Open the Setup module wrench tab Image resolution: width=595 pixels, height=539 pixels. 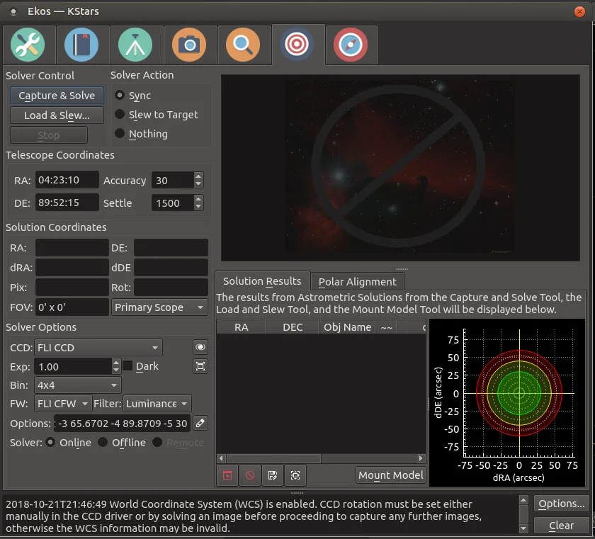28,45
